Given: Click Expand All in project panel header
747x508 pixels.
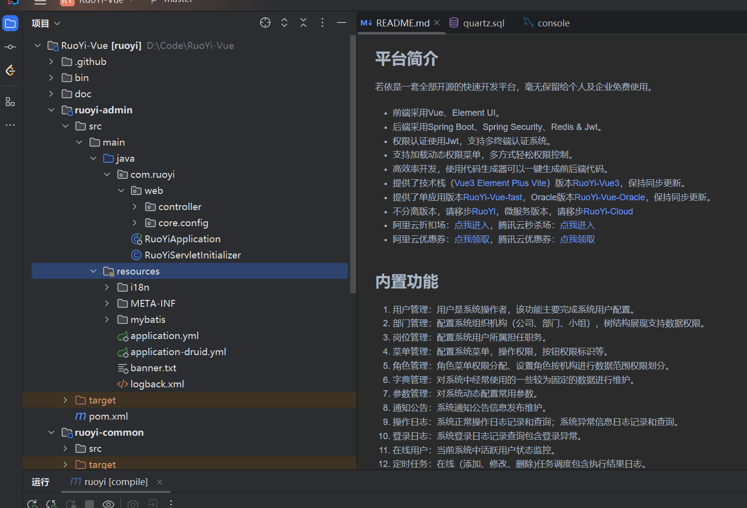Looking at the screenshot, I should 284,22.
